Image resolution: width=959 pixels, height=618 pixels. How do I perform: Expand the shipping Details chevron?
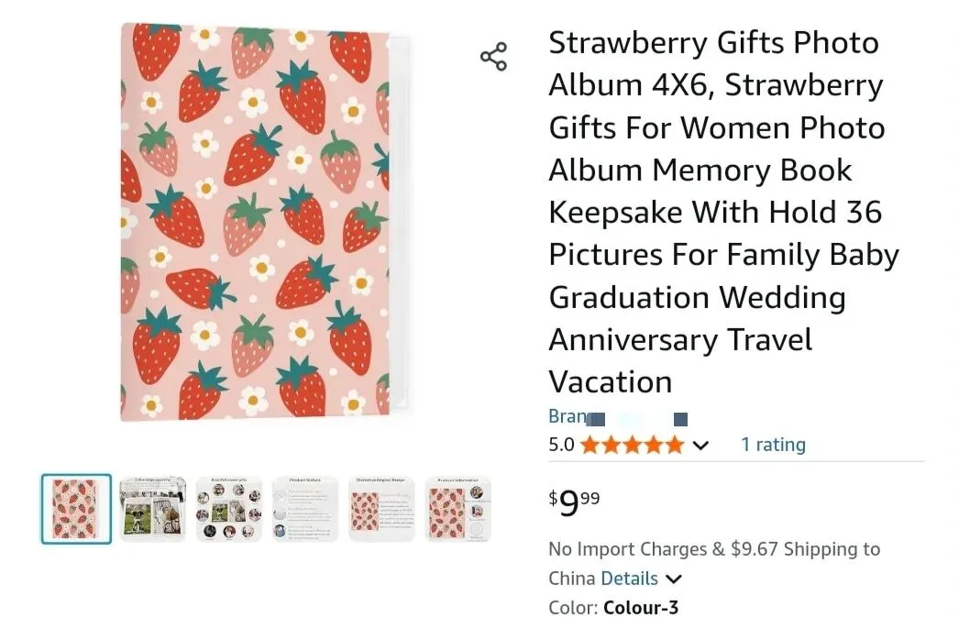tap(674, 579)
